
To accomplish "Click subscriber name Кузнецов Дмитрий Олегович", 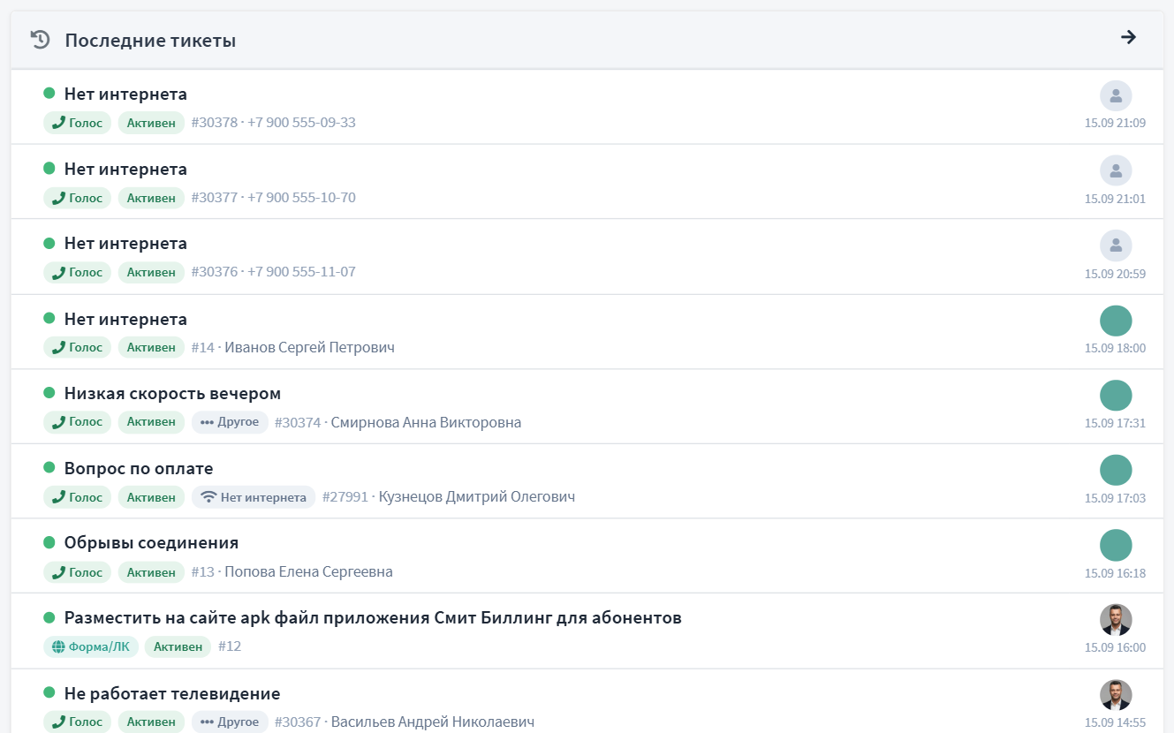I will click(x=477, y=497).
